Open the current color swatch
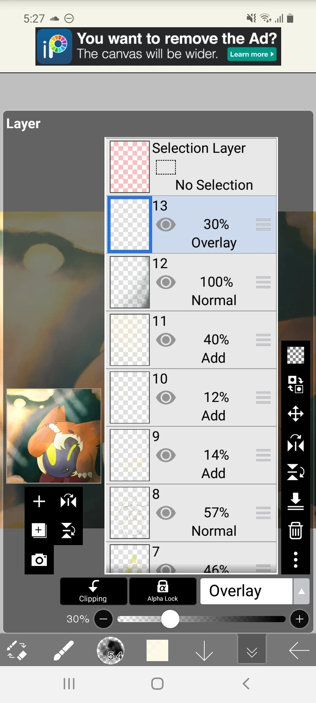The width and height of the screenshot is (316, 703). point(157,651)
